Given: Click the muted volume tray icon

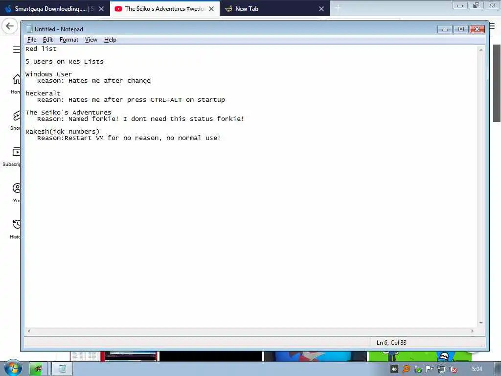Looking at the screenshot, I should coord(453,370).
